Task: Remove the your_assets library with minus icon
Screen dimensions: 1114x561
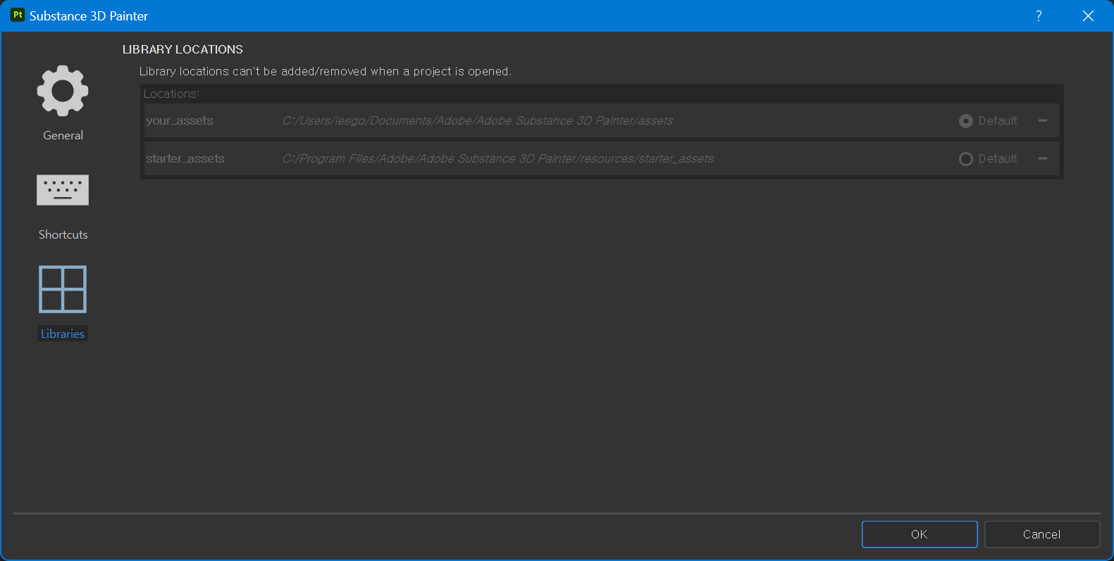Action: (1043, 120)
